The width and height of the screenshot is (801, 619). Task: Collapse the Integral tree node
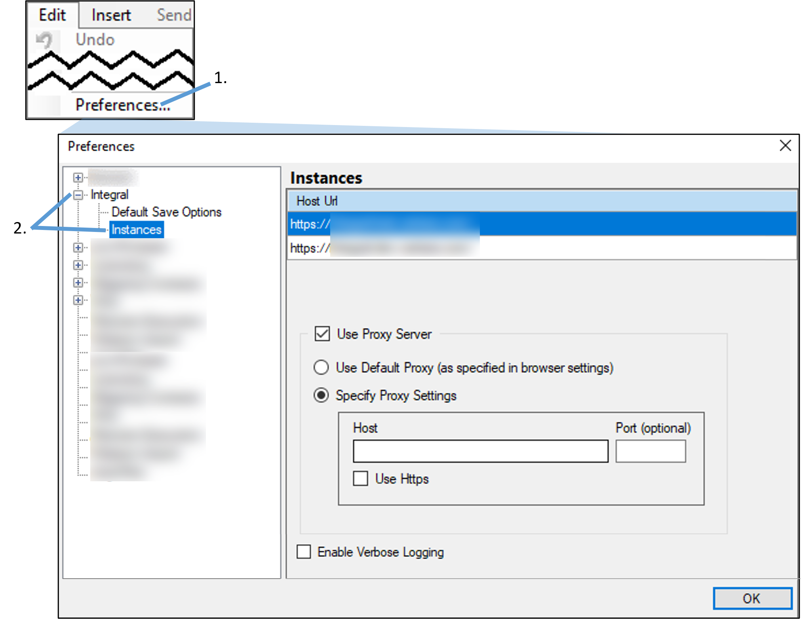click(x=78, y=195)
